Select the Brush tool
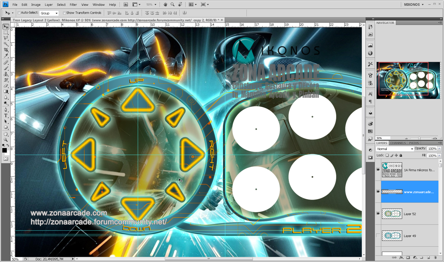444x262 pixels. [x=6, y=68]
